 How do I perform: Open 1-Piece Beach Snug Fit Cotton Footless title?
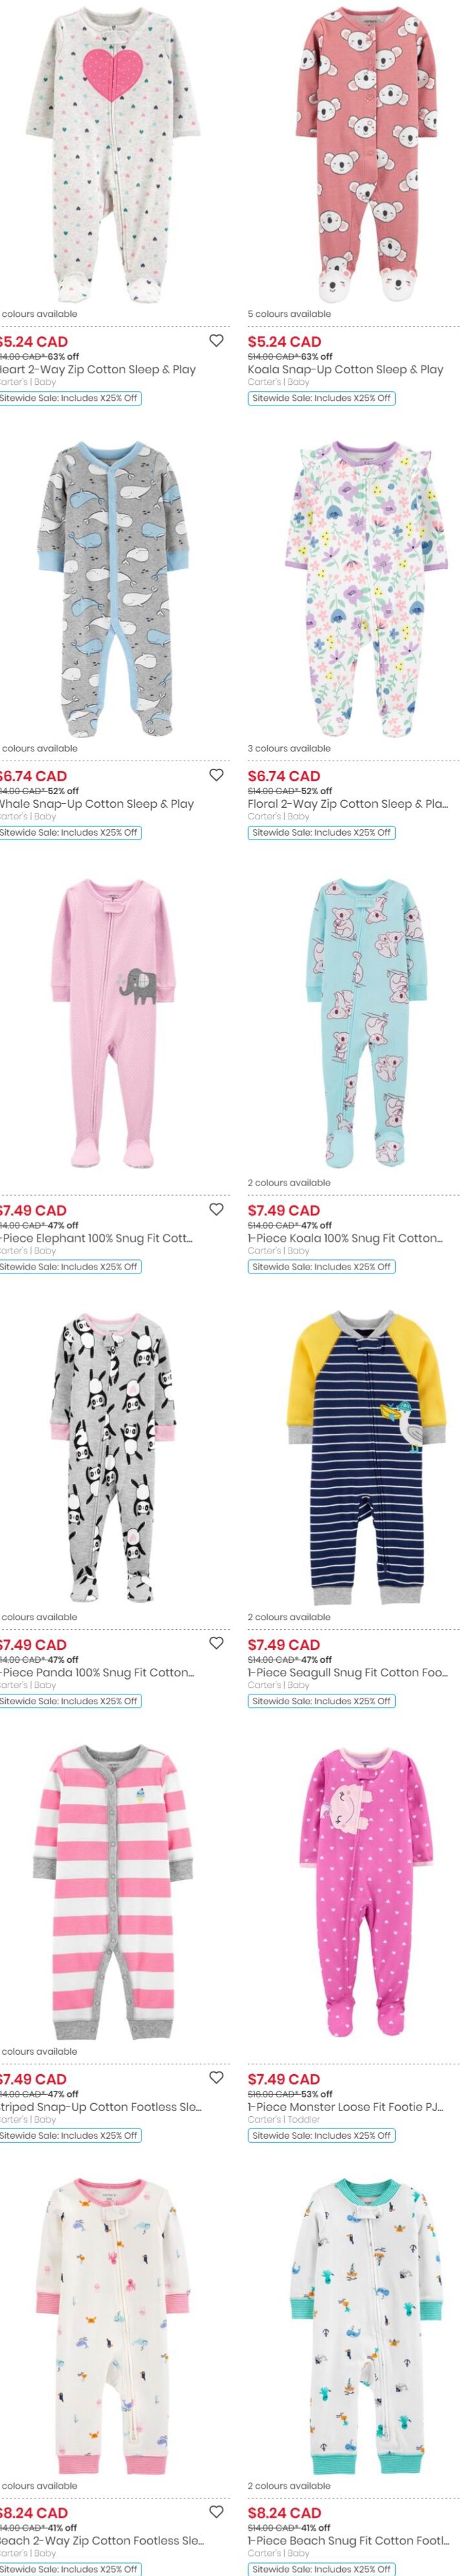point(347,2539)
